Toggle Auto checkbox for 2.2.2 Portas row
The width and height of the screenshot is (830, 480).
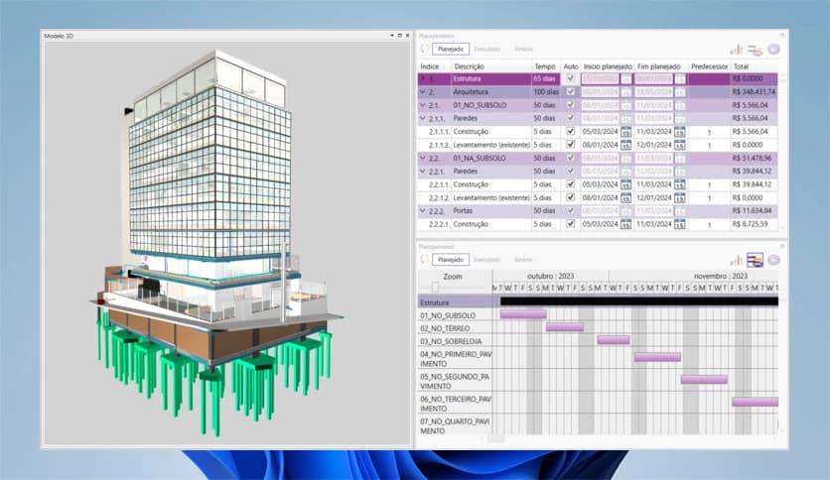pos(570,210)
